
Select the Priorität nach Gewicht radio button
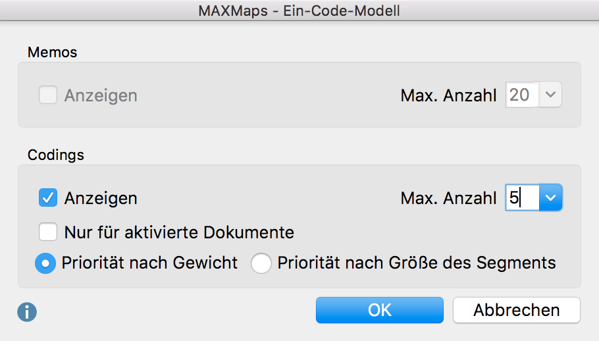[x=45, y=263]
